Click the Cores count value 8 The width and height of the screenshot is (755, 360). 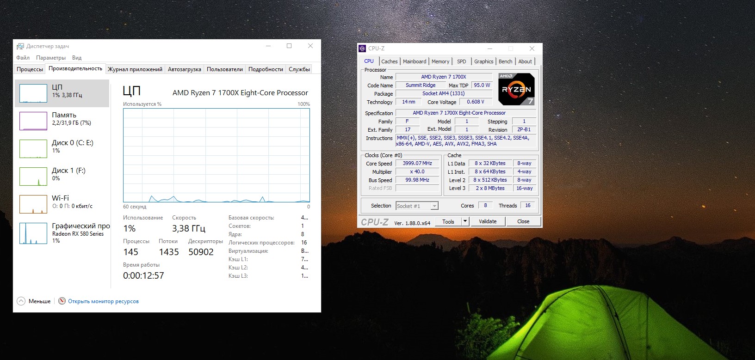(x=485, y=206)
